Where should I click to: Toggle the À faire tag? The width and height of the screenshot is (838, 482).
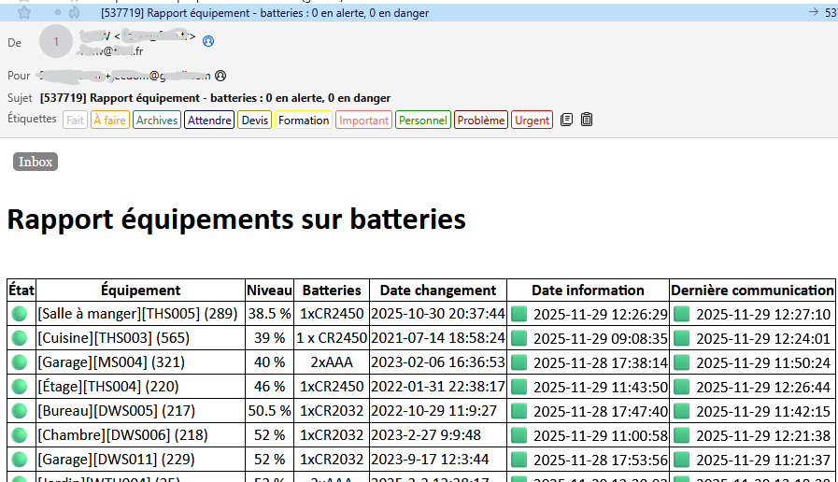pos(109,120)
